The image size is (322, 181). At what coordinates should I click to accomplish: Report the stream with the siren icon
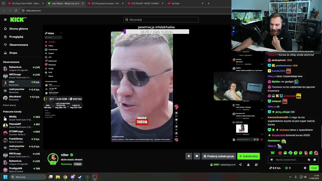pos(248,165)
